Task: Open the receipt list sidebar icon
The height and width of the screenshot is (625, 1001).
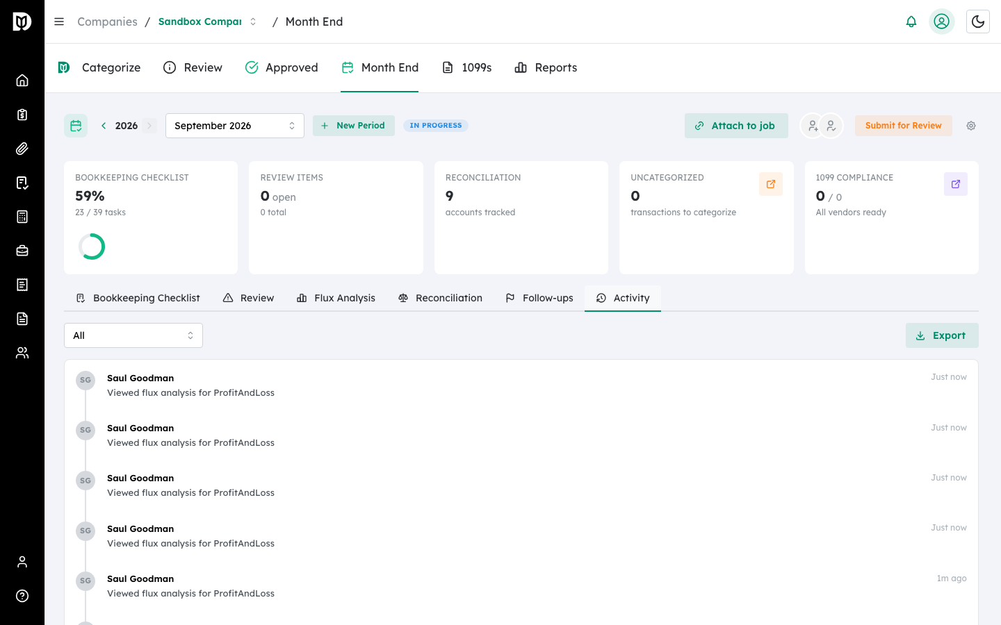Action: click(22, 285)
